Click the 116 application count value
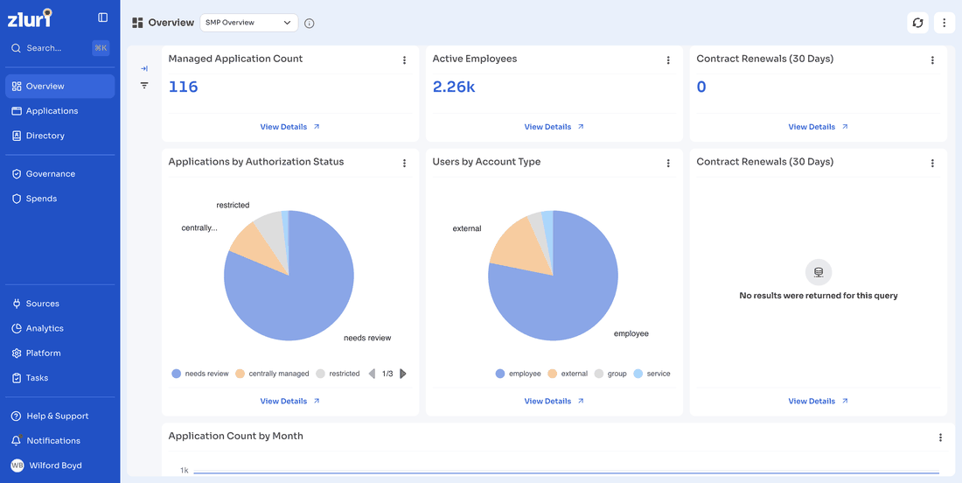Image resolution: width=962 pixels, height=483 pixels. pyautogui.click(x=183, y=87)
